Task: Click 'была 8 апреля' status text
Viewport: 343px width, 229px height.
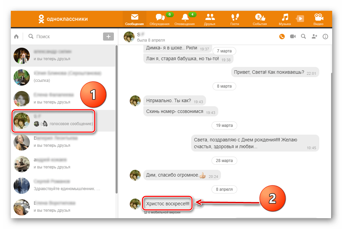Action: (151, 40)
